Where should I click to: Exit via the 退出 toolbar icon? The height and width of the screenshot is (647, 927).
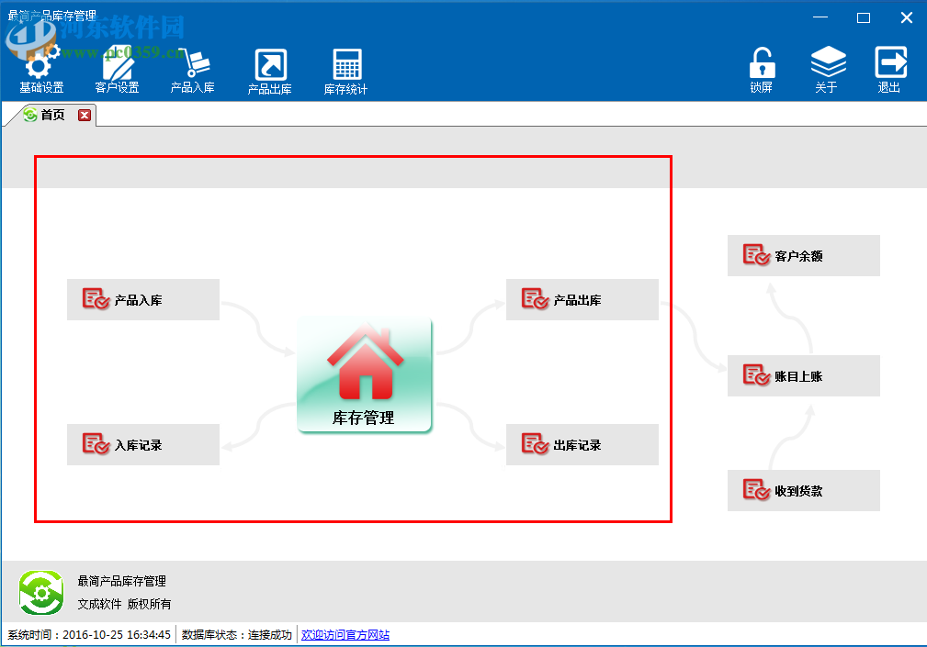[889, 71]
